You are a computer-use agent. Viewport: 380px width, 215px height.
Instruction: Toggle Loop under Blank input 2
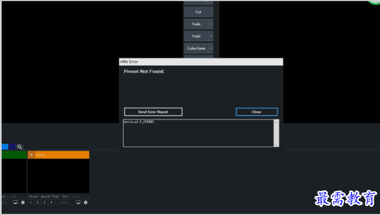[x=76, y=197]
